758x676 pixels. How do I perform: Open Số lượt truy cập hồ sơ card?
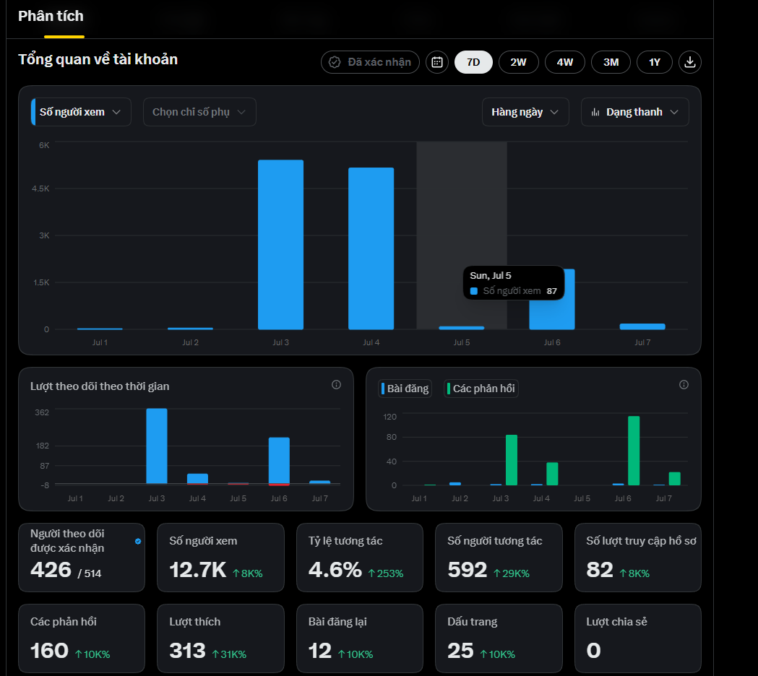[x=637, y=558]
